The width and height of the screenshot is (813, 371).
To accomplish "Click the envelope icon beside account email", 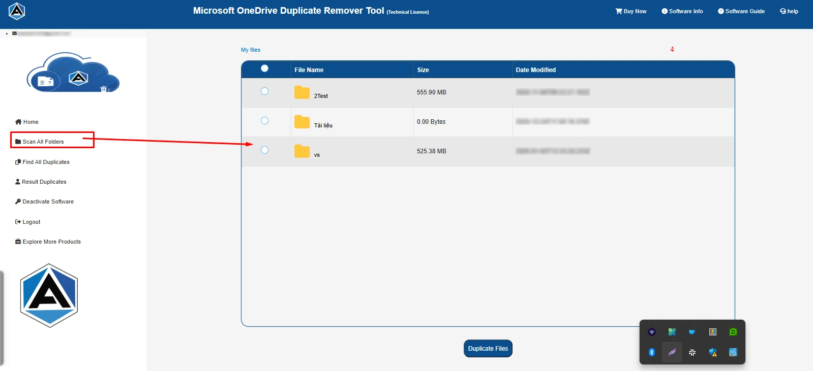I will pos(14,33).
